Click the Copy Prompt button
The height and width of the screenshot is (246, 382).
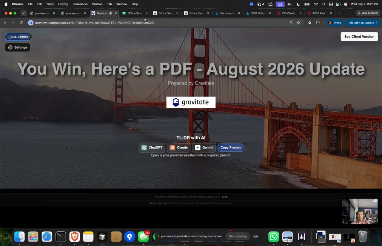pos(230,148)
